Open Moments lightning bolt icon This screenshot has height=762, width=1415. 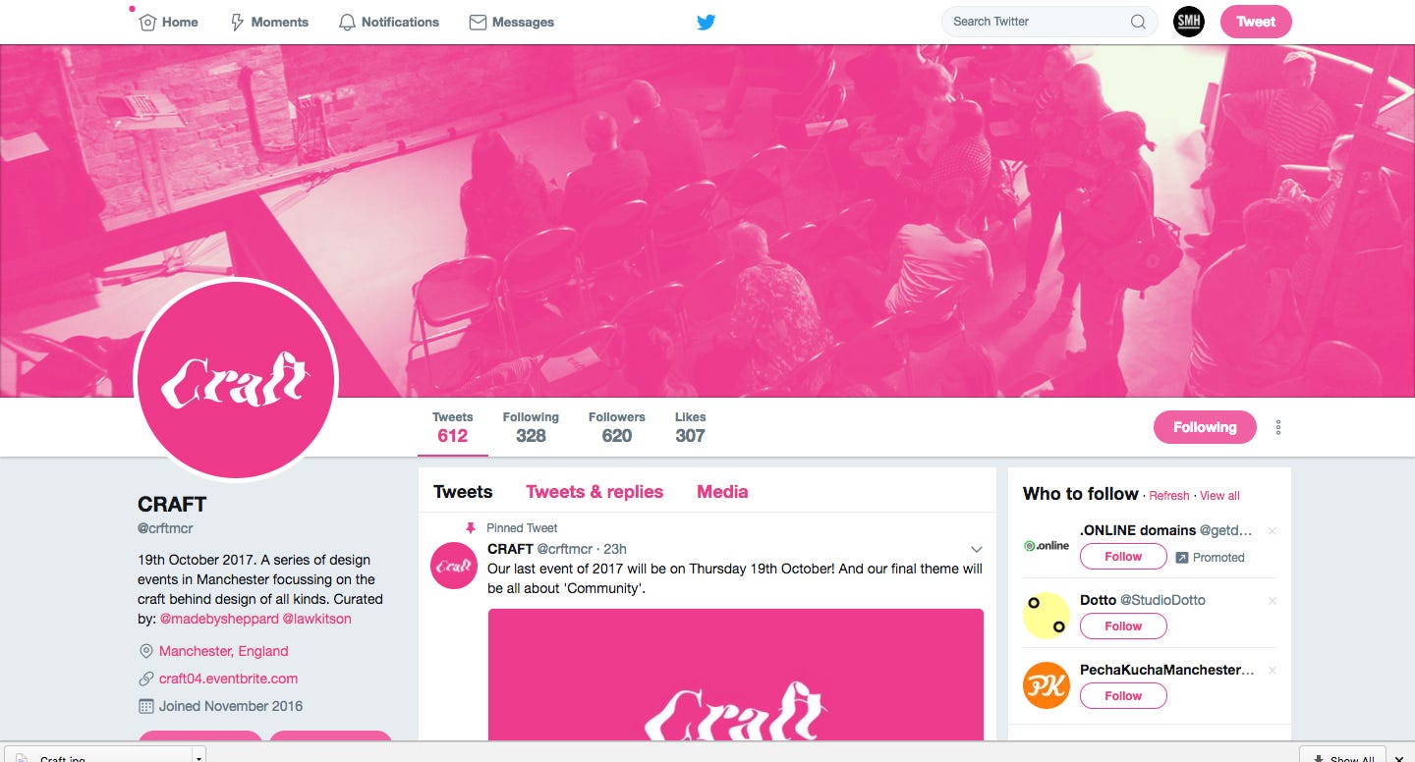coord(237,22)
